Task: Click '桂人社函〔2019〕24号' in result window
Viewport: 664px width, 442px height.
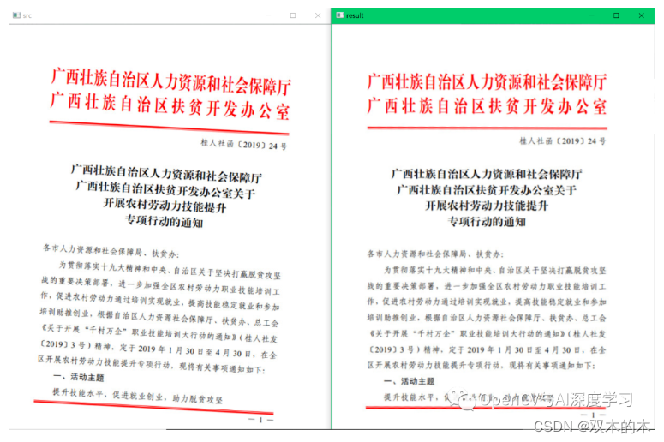Action: coord(563,141)
